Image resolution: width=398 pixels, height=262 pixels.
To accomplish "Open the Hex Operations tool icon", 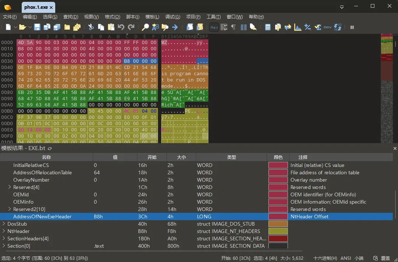I will click(x=308, y=27).
